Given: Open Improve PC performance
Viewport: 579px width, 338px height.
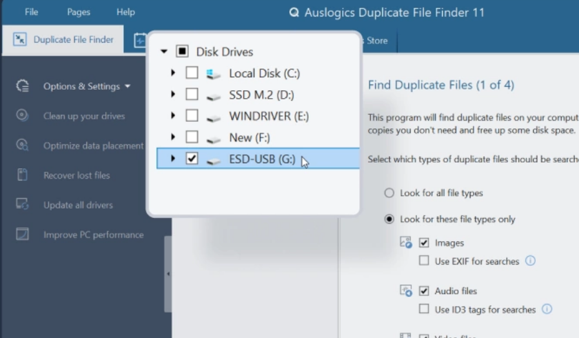Looking at the screenshot, I should pyautogui.click(x=94, y=235).
